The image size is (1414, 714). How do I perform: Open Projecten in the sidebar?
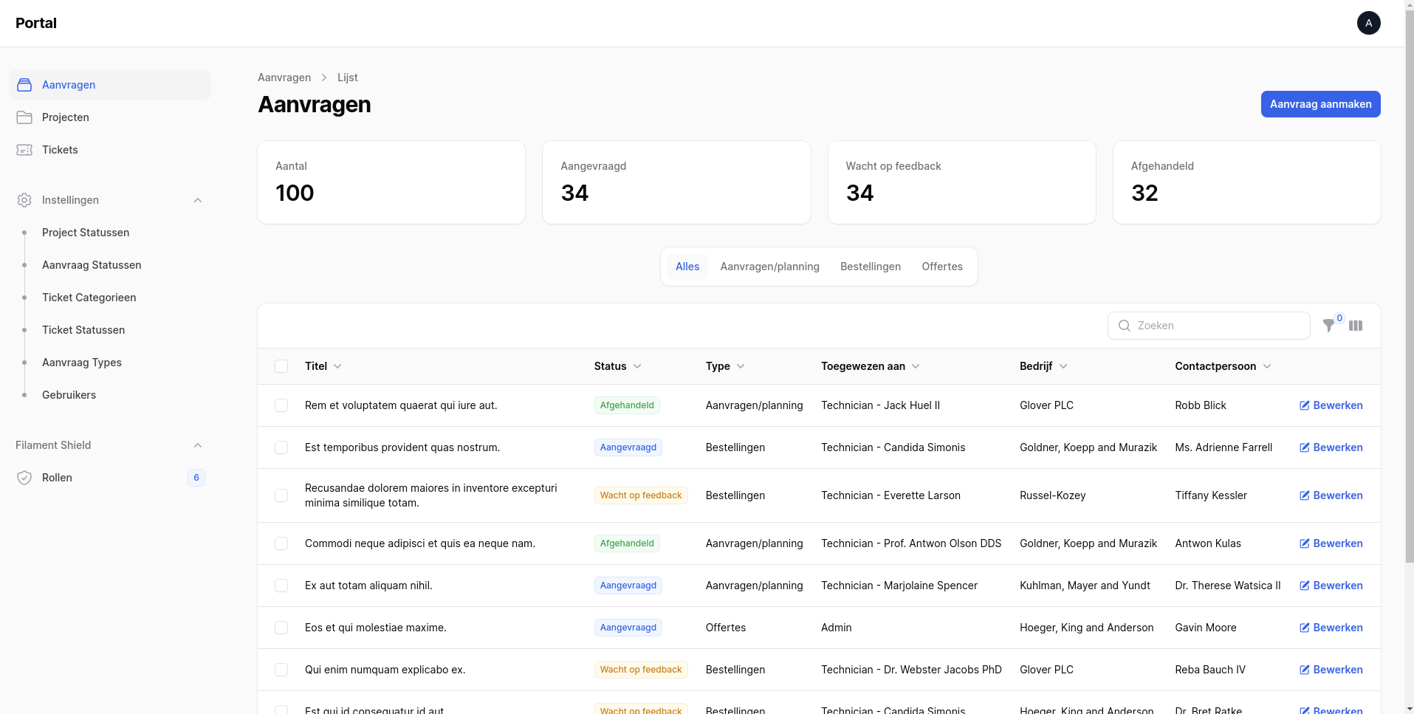pos(110,117)
